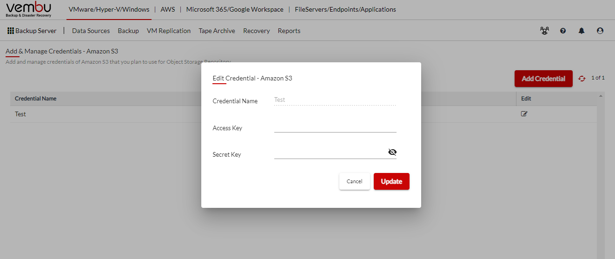Open the help question mark icon
Screen dimensions: 615x259
coord(563,31)
